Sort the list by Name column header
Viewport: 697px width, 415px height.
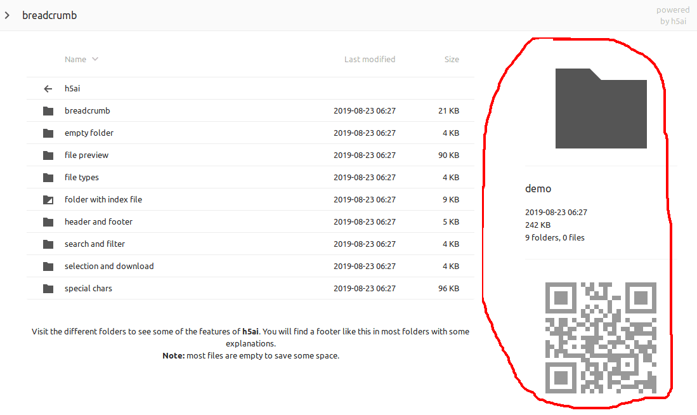[x=75, y=59]
